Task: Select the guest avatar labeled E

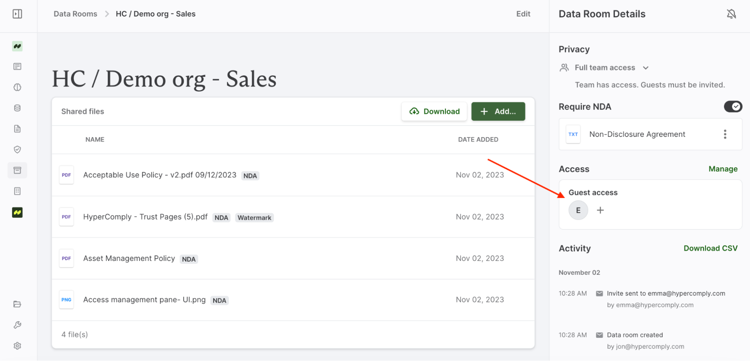Action: pos(578,210)
